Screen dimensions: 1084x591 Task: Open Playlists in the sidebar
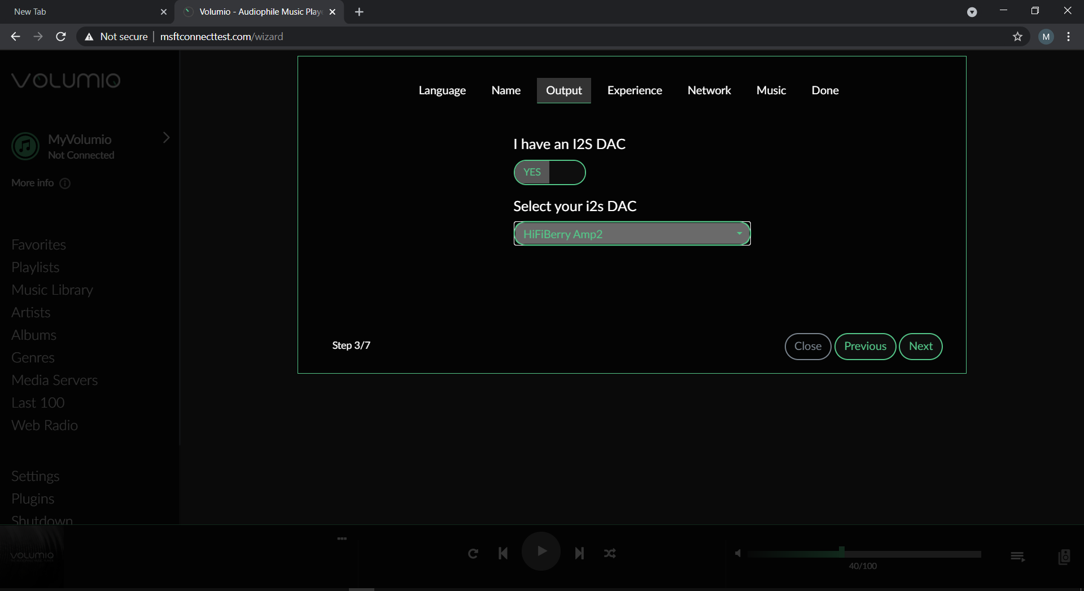(35, 267)
